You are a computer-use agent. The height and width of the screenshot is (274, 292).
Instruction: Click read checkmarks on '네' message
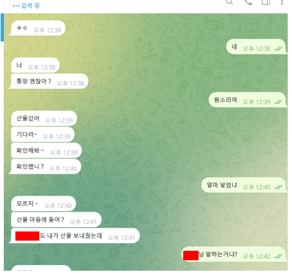pos(278,49)
